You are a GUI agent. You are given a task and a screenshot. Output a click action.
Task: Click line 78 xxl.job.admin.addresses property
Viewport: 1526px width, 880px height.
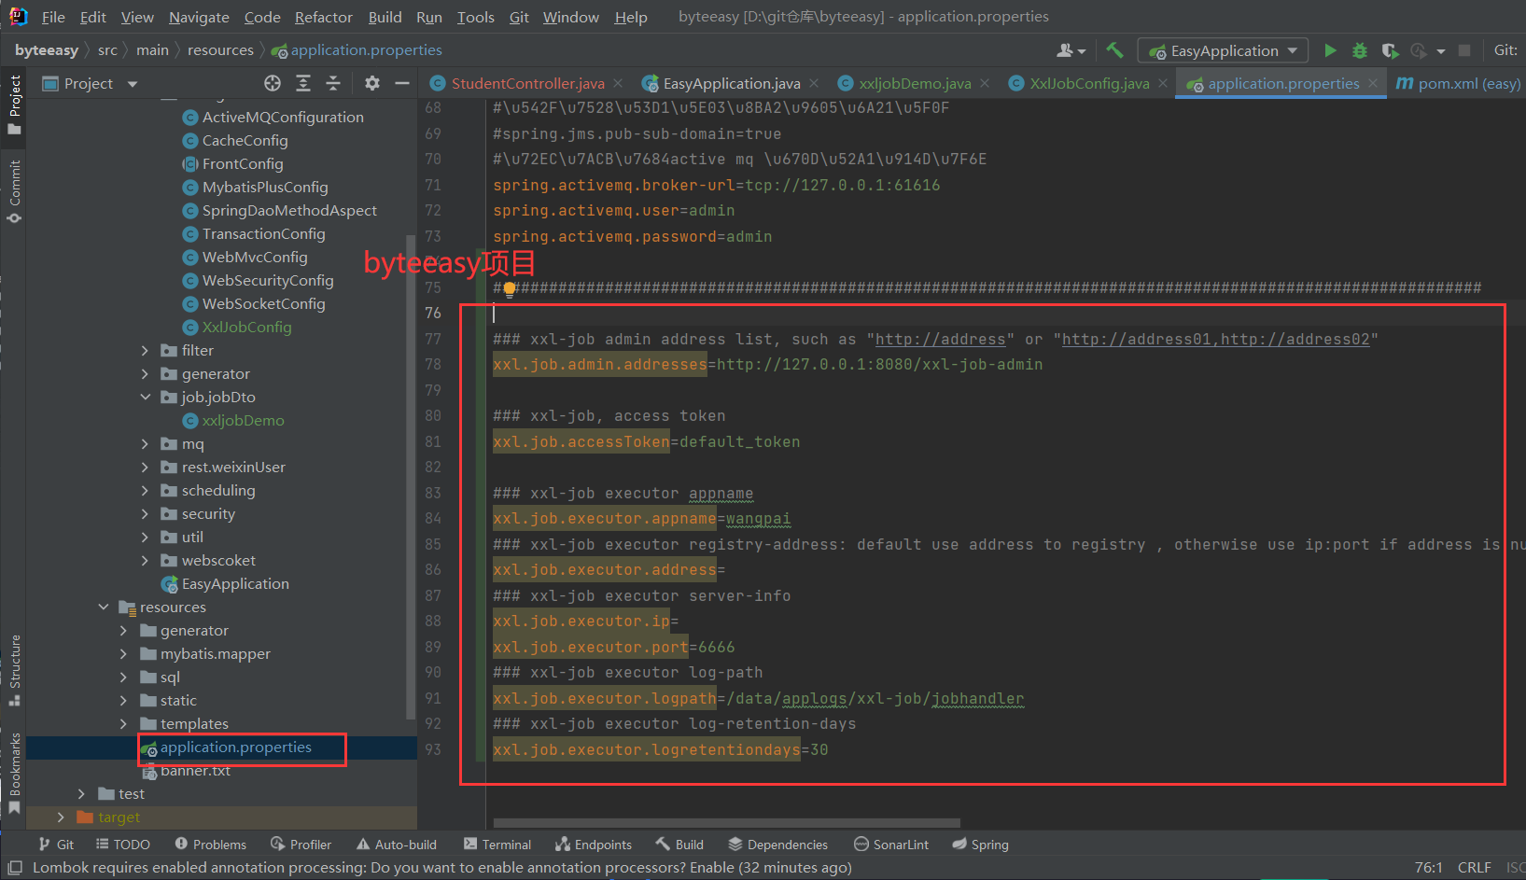[600, 365]
